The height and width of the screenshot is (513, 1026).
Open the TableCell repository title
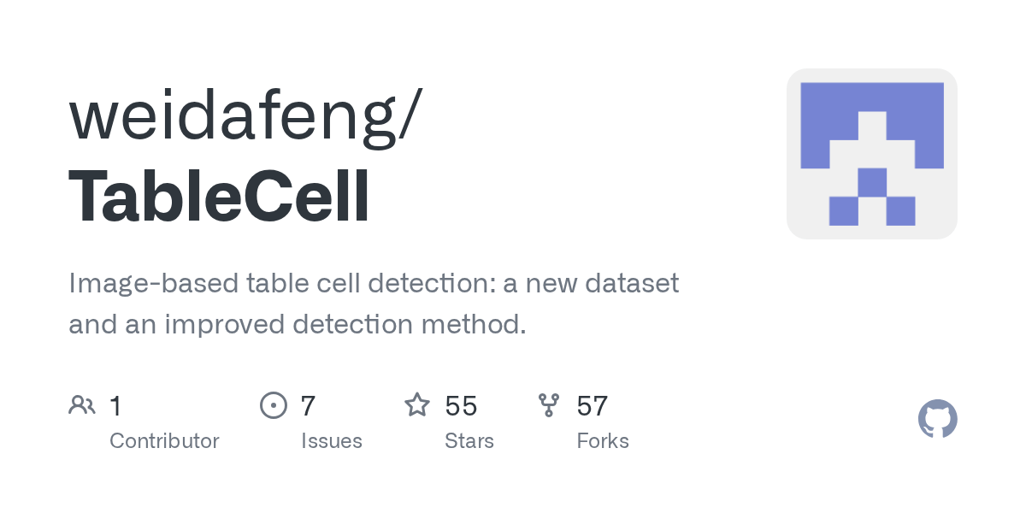(x=219, y=196)
